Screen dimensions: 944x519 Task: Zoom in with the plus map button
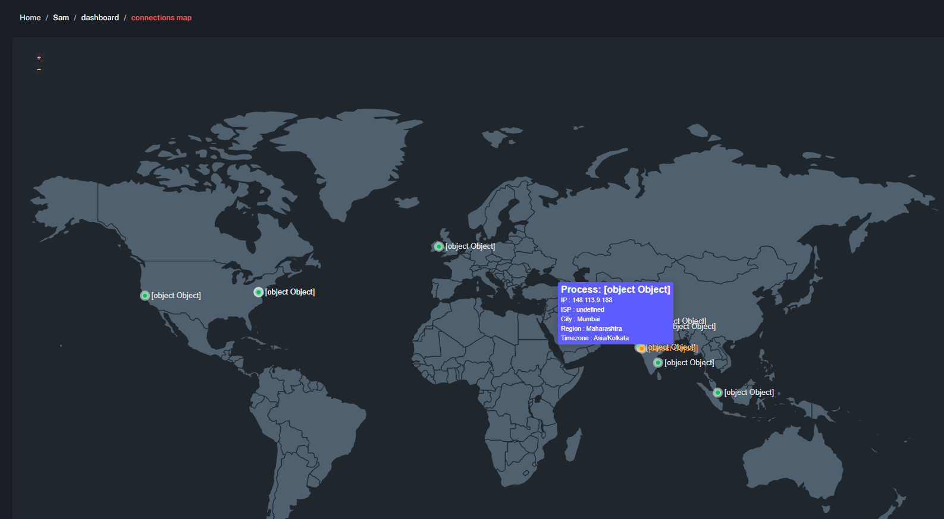tap(39, 58)
